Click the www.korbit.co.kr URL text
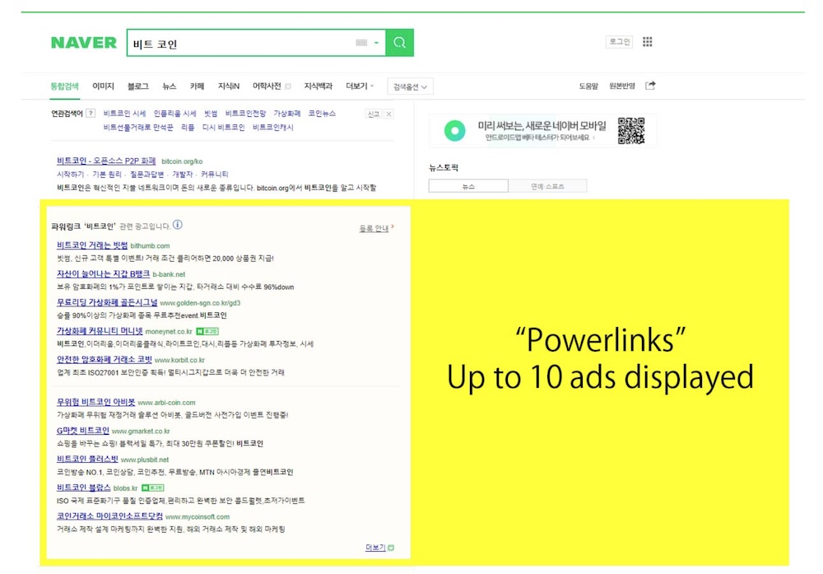 tap(179, 360)
